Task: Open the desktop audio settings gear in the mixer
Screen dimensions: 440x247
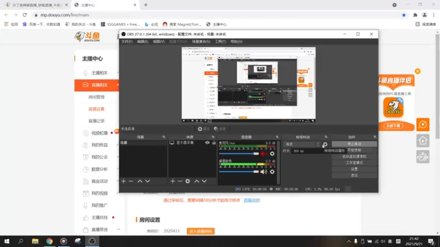Action: pos(272,172)
